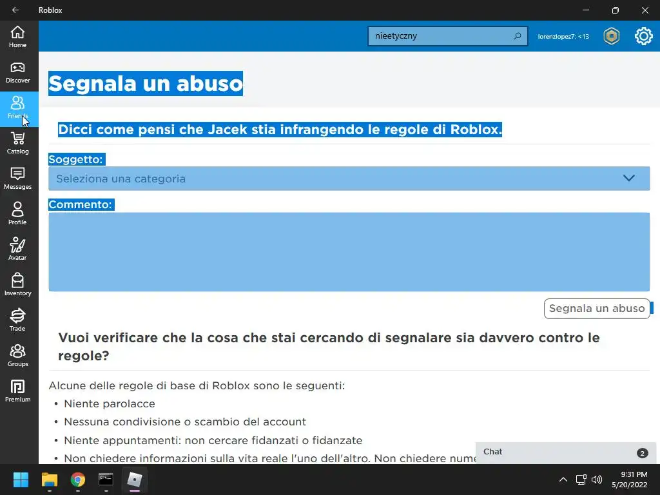This screenshot has width=660, height=495.
Task: Open the Groups page
Action: 17,356
